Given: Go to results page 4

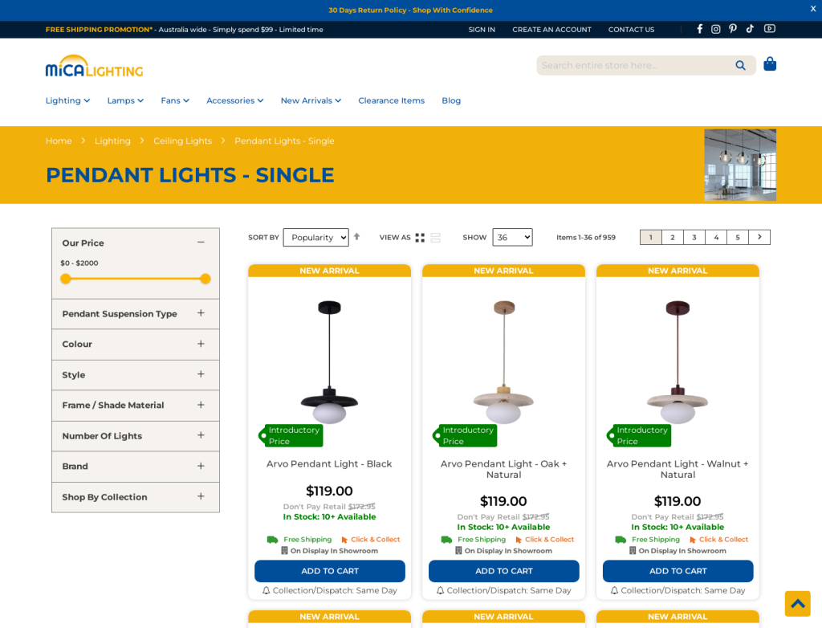Looking at the screenshot, I should tap(716, 237).
